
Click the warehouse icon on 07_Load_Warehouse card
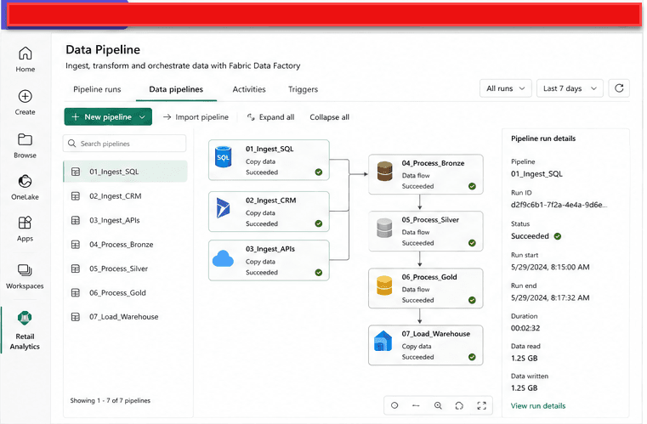pos(383,341)
